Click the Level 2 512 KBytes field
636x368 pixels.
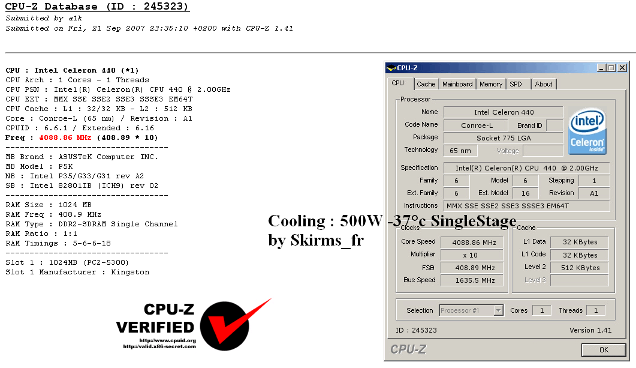pyautogui.click(x=580, y=268)
